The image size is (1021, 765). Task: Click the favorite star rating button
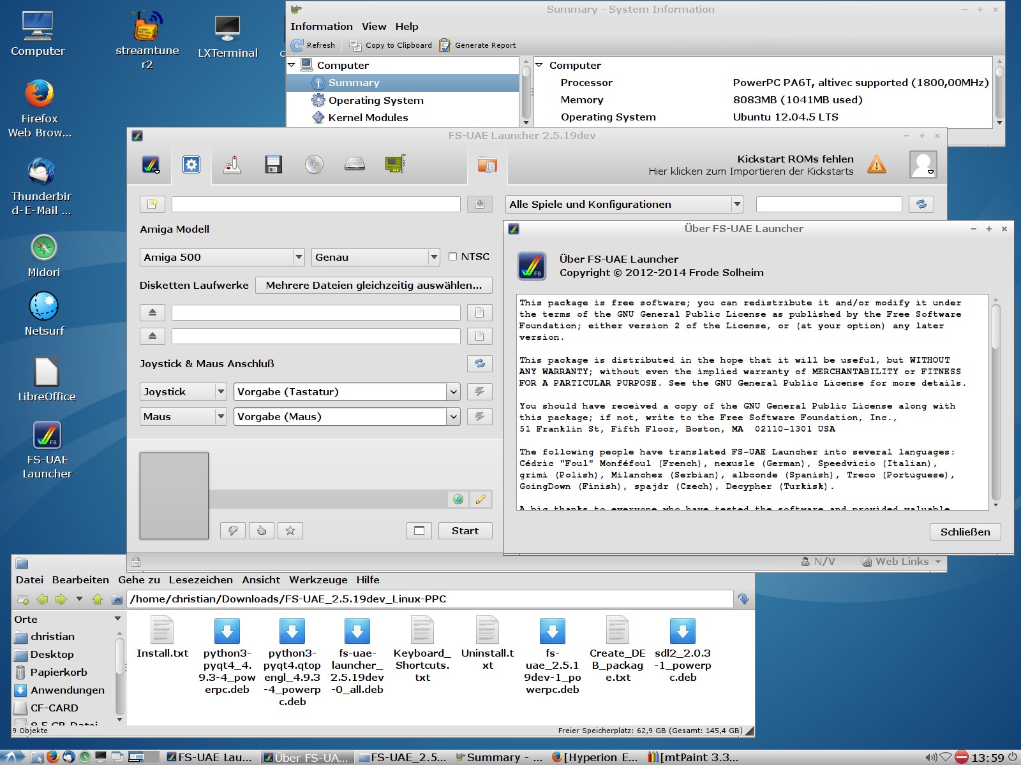[x=290, y=530]
